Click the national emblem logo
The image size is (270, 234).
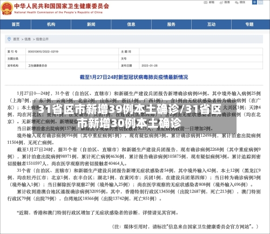point(6,8)
